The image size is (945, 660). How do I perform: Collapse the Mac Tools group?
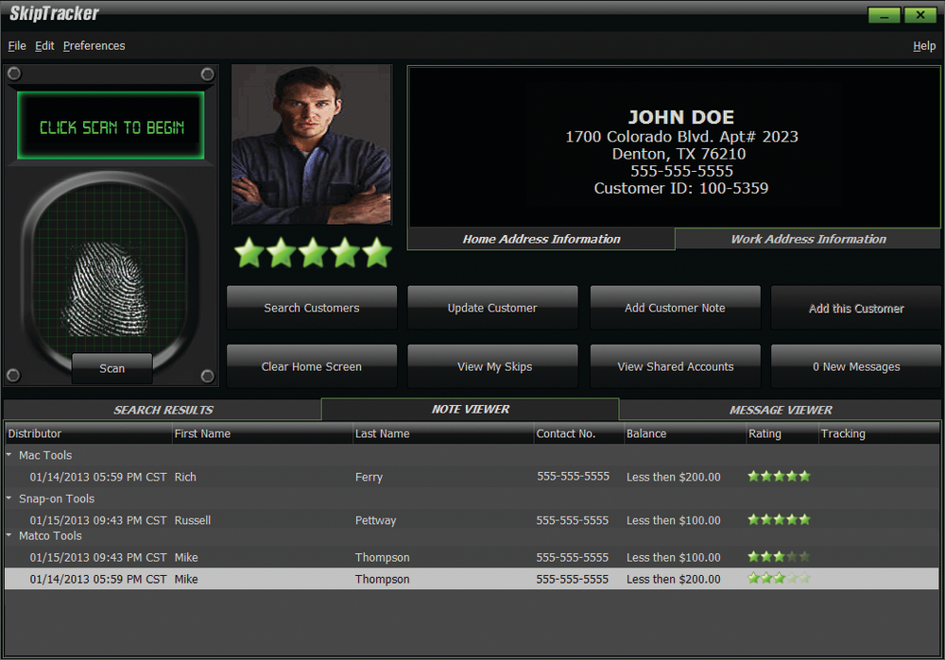tap(9, 454)
